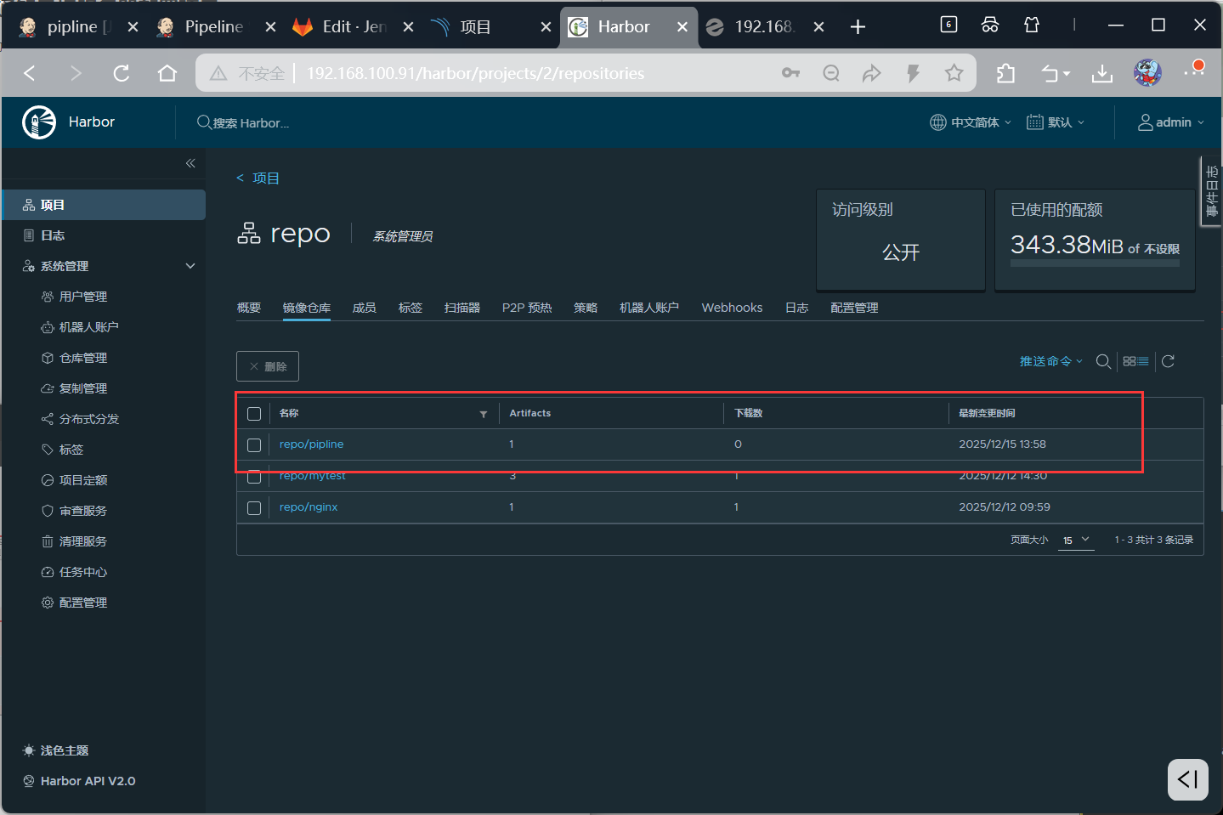Open 任务中心 in sidebar

83,572
